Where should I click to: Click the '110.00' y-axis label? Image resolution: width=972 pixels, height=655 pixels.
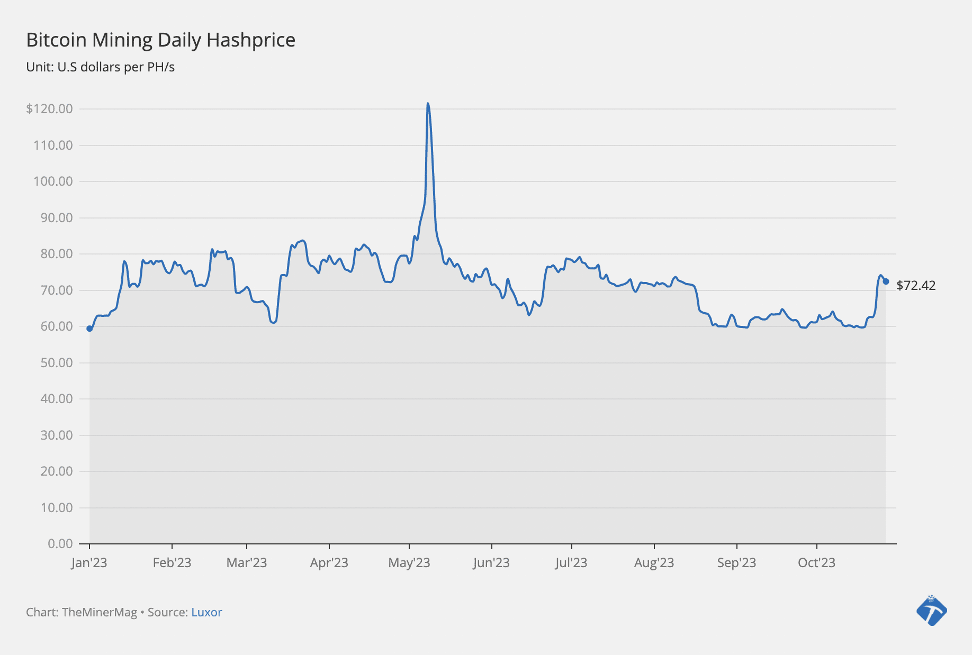click(x=53, y=145)
